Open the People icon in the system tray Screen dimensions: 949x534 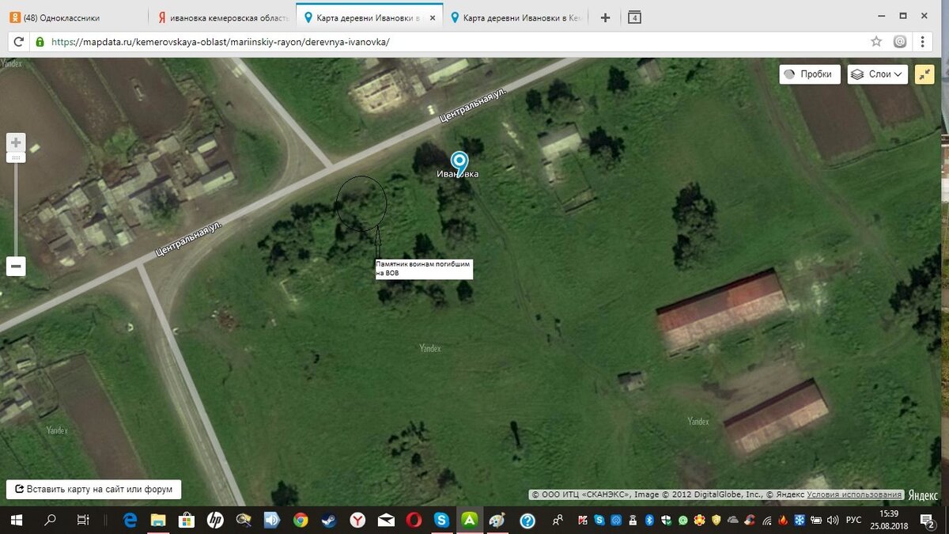click(558, 520)
